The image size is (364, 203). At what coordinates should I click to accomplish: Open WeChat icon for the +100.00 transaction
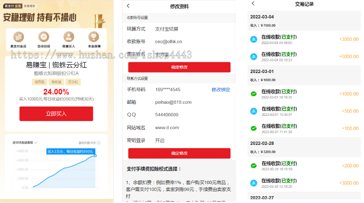254,128
